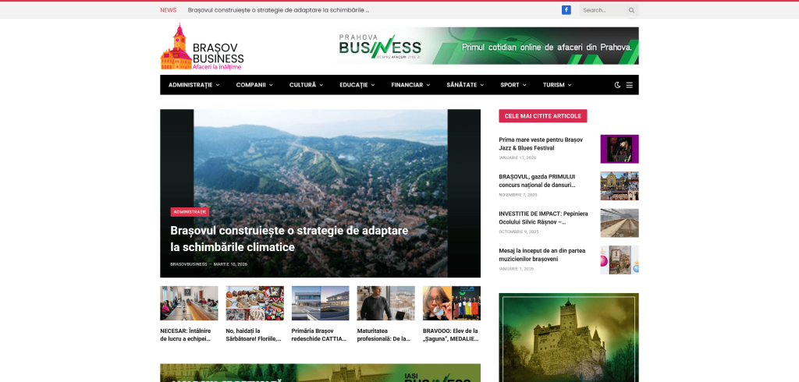
Task: Open Brașov Jazz & Blues Festival article
Action: click(542, 143)
